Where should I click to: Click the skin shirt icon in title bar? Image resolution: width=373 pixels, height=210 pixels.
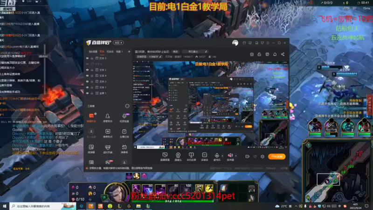click(x=262, y=43)
